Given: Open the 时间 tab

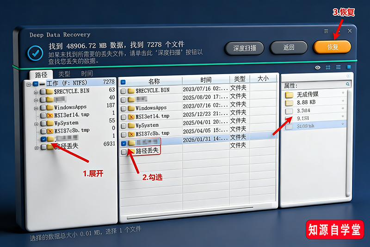Looking at the screenshot, I should [x=86, y=73].
